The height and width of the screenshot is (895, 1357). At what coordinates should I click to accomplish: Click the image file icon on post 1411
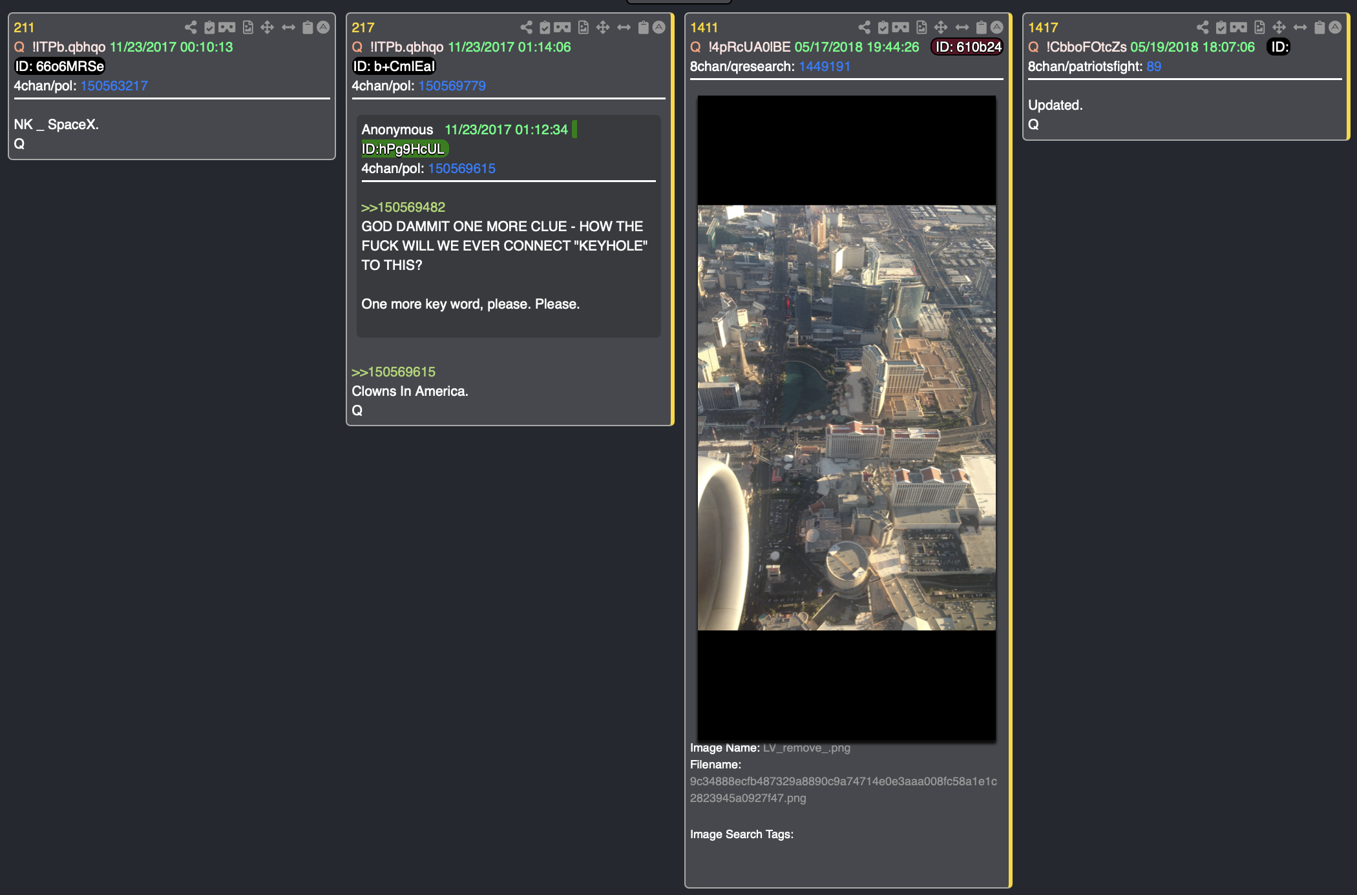point(921,27)
